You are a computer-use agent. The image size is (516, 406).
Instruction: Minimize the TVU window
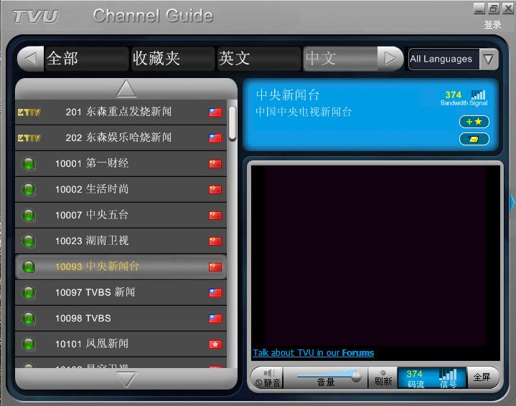click(479, 9)
